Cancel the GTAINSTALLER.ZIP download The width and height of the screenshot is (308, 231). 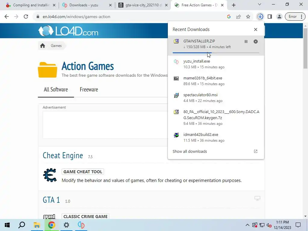tap(256, 42)
